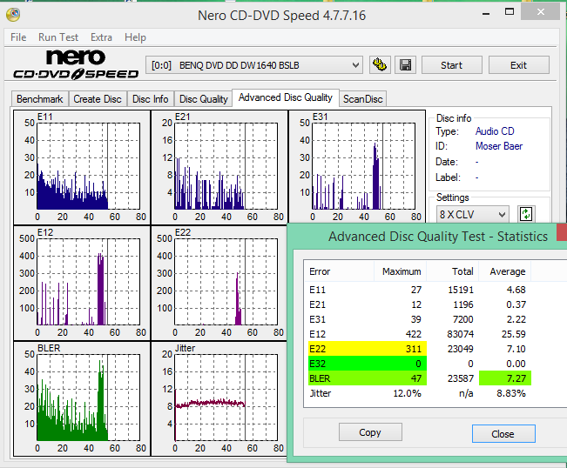This screenshot has width=567, height=468.
Task: Switch to the Disc Quality tab
Action: click(204, 99)
